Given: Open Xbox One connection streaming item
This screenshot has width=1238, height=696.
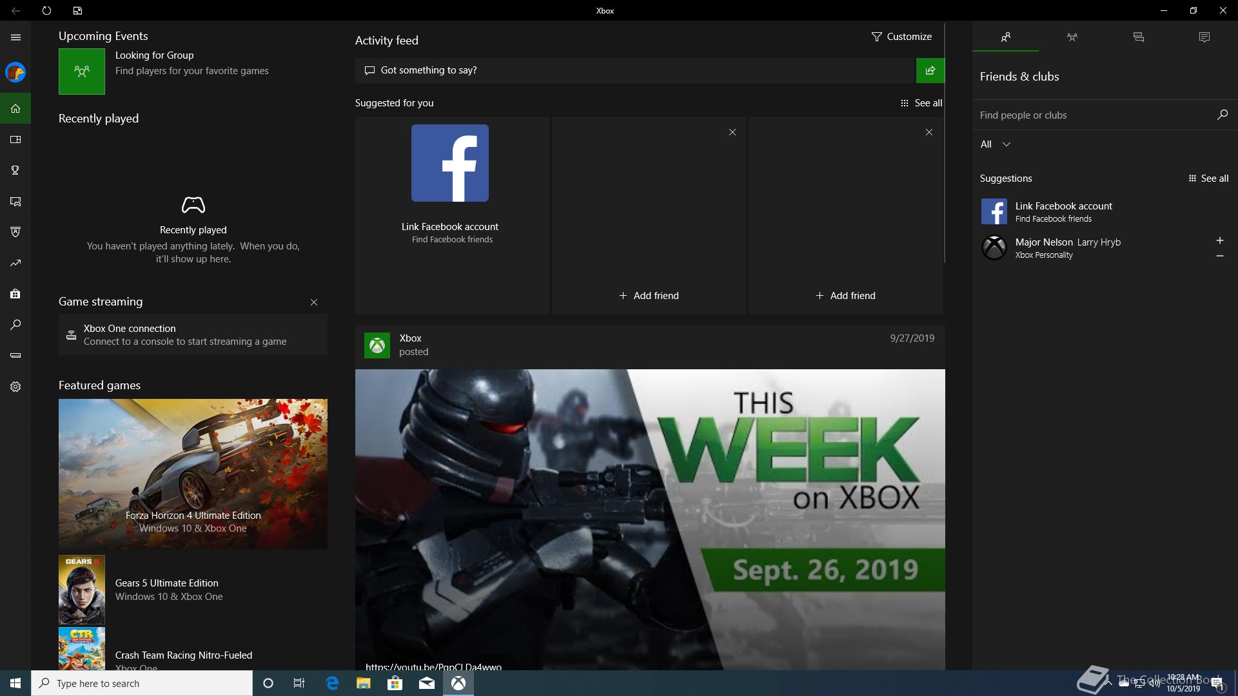Looking at the screenshot, I should 193,334.
